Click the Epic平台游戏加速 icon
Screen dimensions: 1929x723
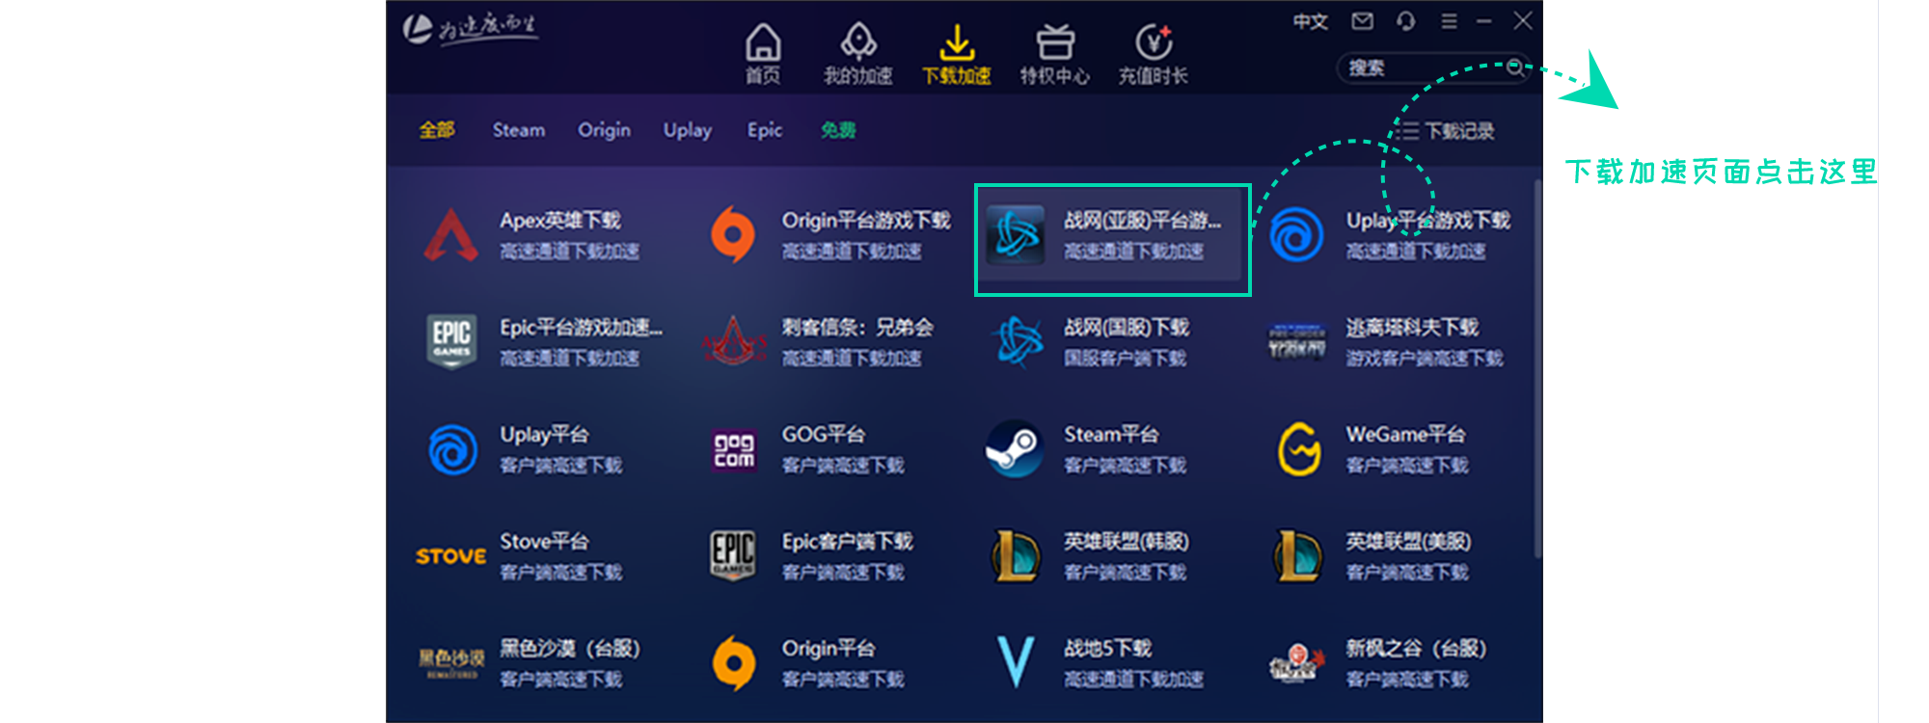(x=451, y=341)
